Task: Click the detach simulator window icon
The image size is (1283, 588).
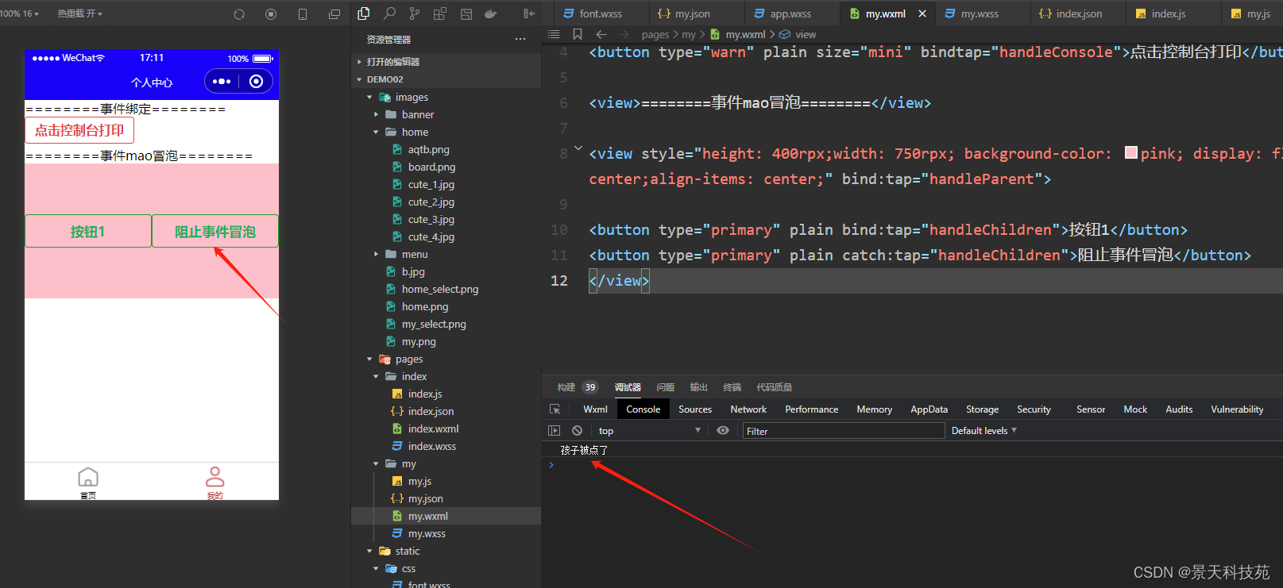Action: pyautogui.click(x=334, y=14)
